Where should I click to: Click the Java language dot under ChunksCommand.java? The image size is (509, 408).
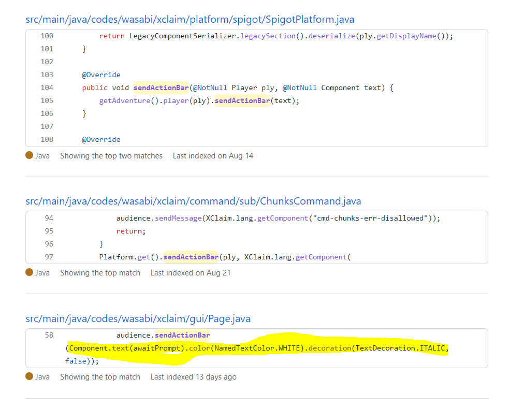[x=29, y=272]
